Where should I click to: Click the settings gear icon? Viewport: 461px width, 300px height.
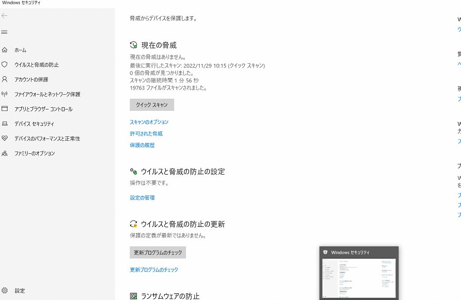[x=5, y=291]
